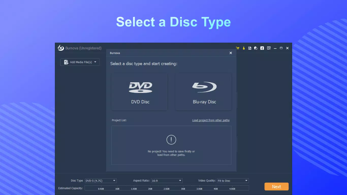Viewport: 347px width, 195px height.
Task: Open the shopping cart purchase icon
Action: point(238,48)
